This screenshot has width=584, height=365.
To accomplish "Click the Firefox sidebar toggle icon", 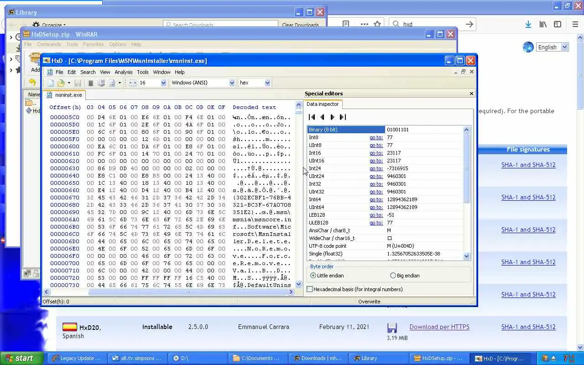I will [x=558, y=24].
